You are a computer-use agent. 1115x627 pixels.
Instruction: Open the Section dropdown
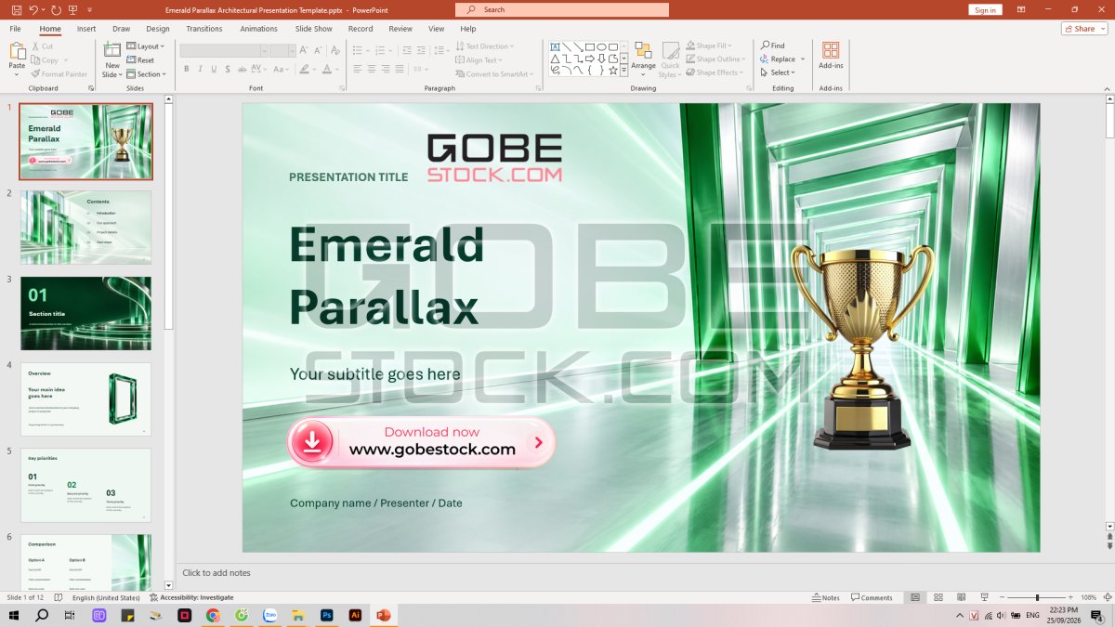(147, 74)
